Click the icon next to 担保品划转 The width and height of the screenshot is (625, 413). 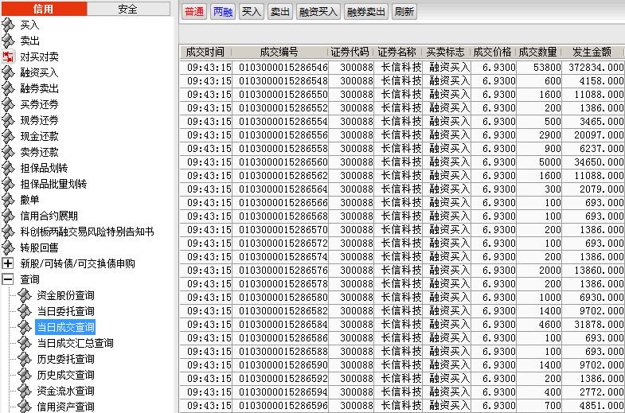(x=8, y=168)
